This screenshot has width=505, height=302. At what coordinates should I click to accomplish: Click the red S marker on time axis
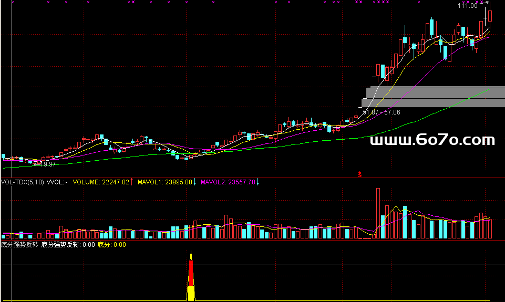click(x=360, y=173)
